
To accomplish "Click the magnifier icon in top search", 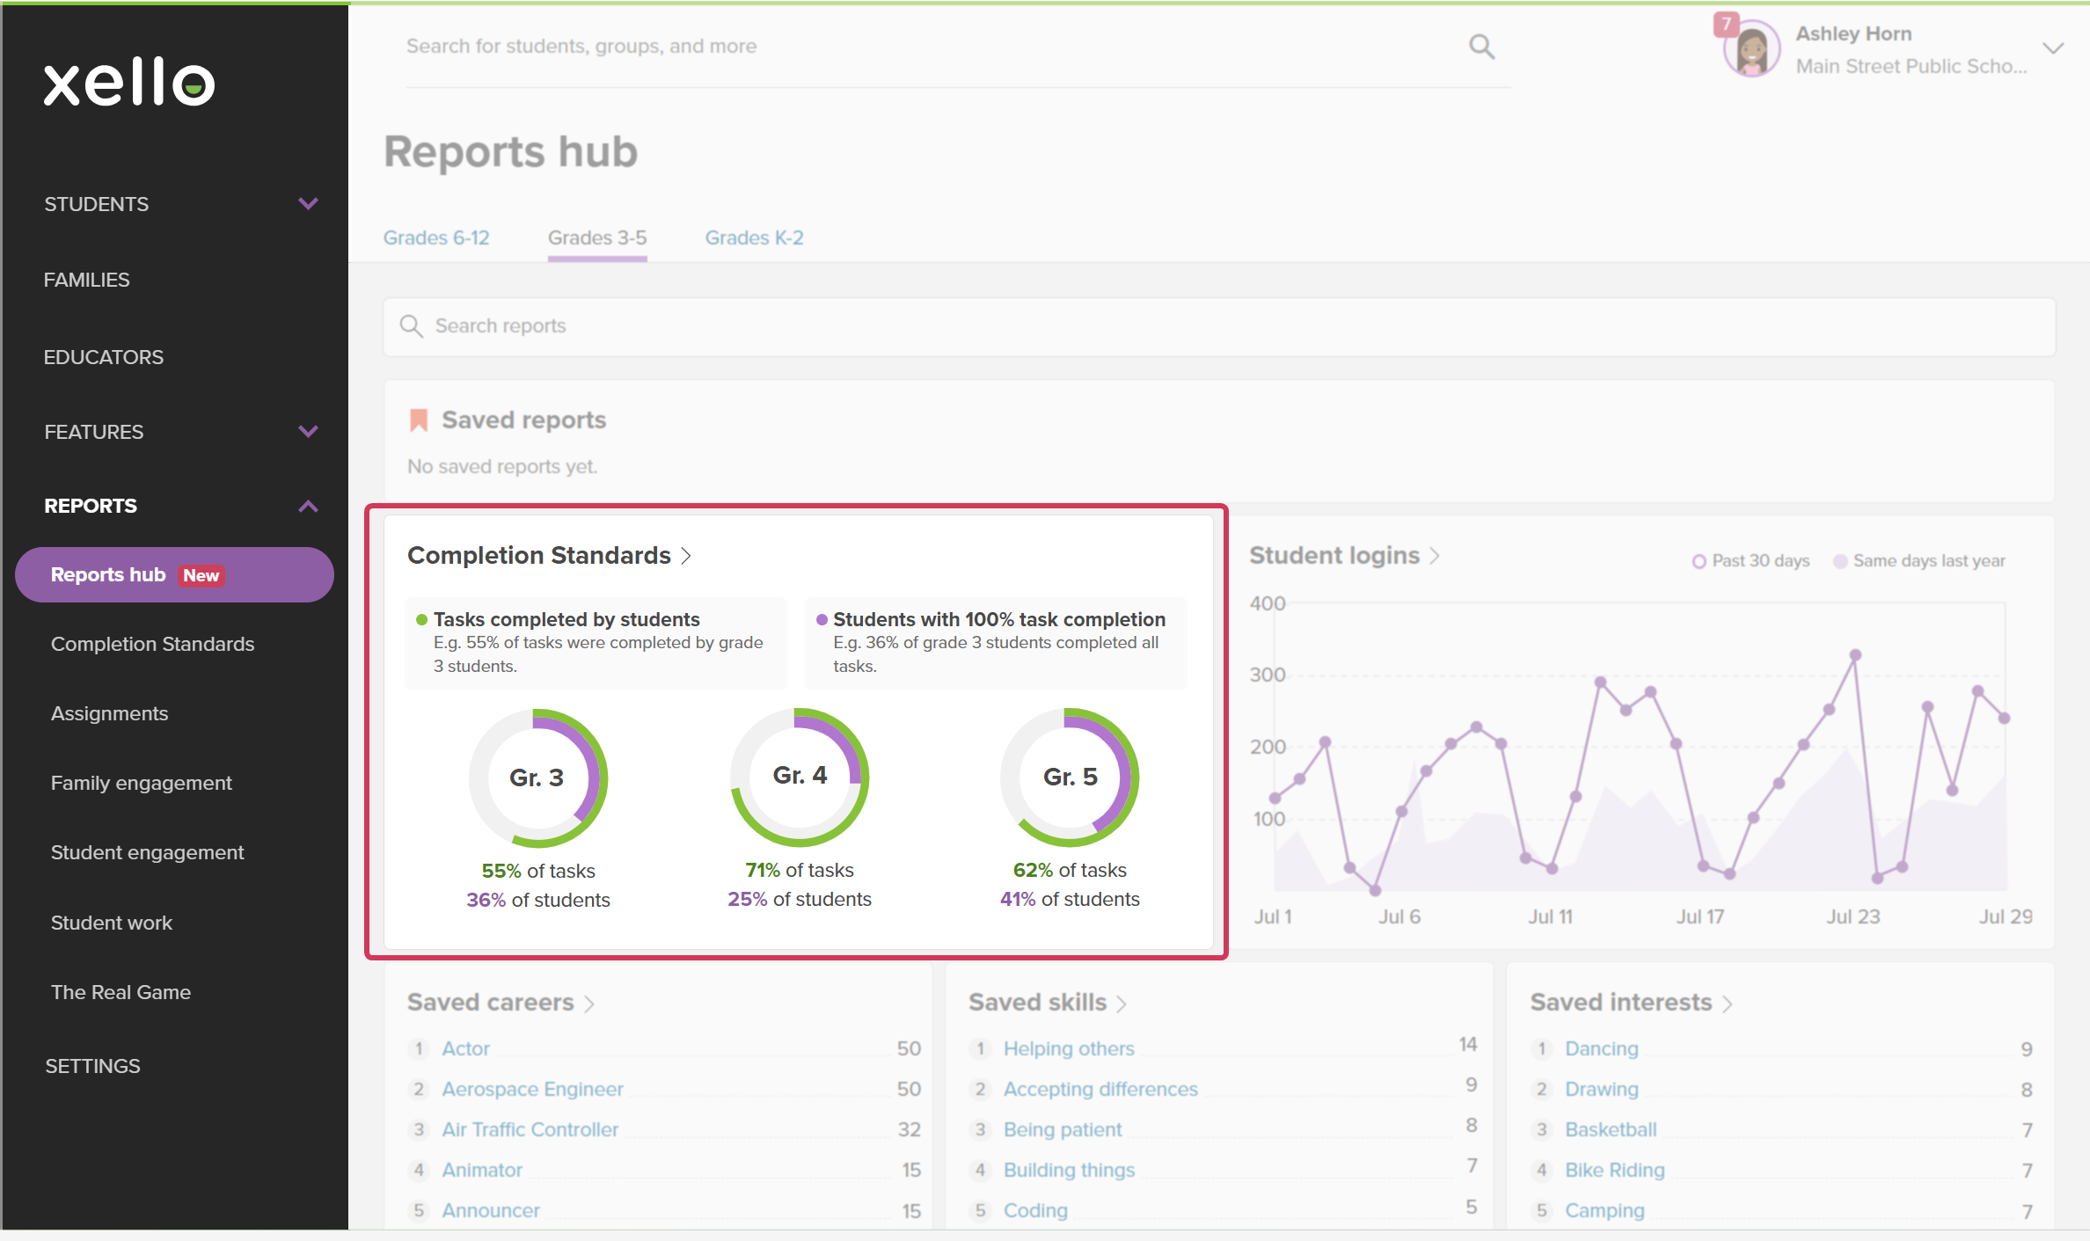I will 1481,47.
